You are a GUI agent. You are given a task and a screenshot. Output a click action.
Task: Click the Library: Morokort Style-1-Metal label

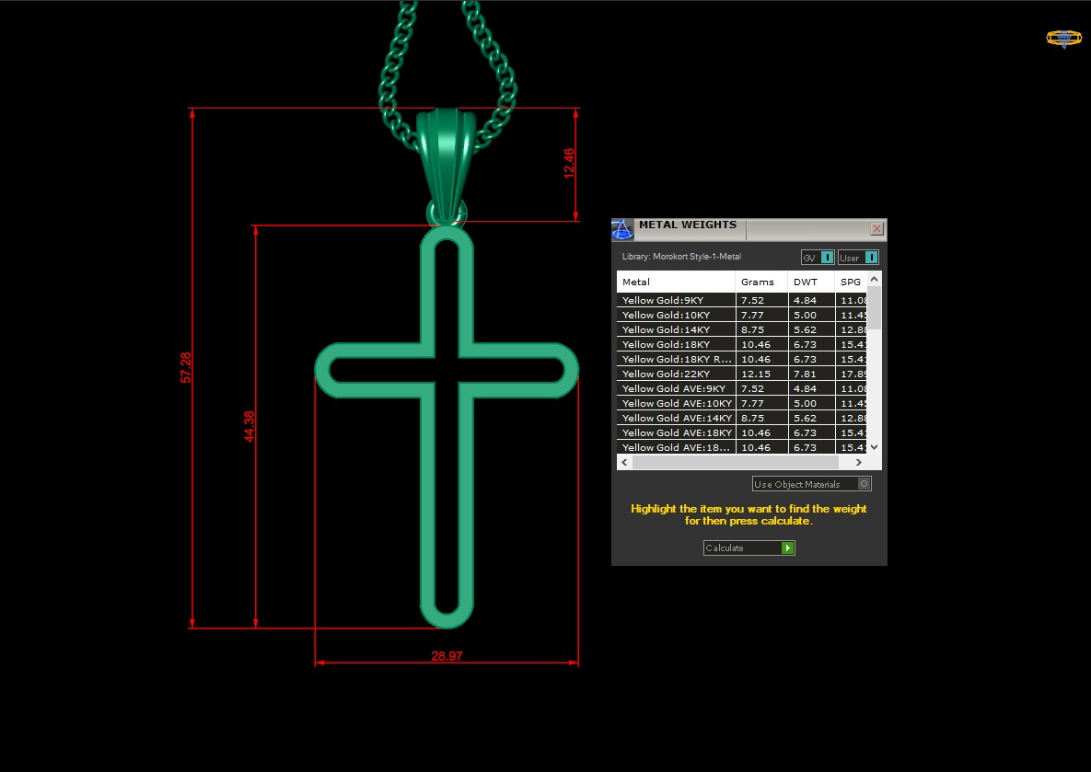(x=681, y=257)
